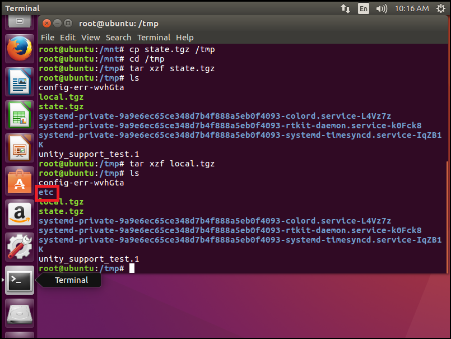Screen dimensions: 451x339
Task: Launch LibreOffice Impress from the launcher
Action: (20, 147)
